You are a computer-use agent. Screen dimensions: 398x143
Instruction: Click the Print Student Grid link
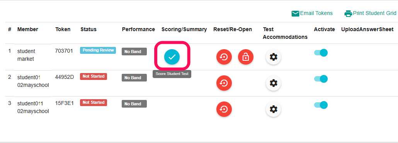(374, 13)
